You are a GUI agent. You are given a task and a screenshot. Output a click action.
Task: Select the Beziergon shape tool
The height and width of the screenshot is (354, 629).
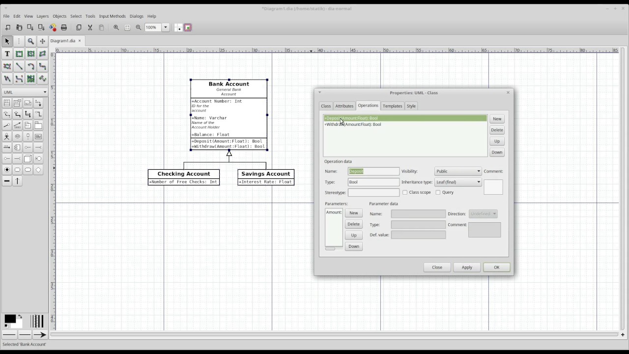coord(7,66)
